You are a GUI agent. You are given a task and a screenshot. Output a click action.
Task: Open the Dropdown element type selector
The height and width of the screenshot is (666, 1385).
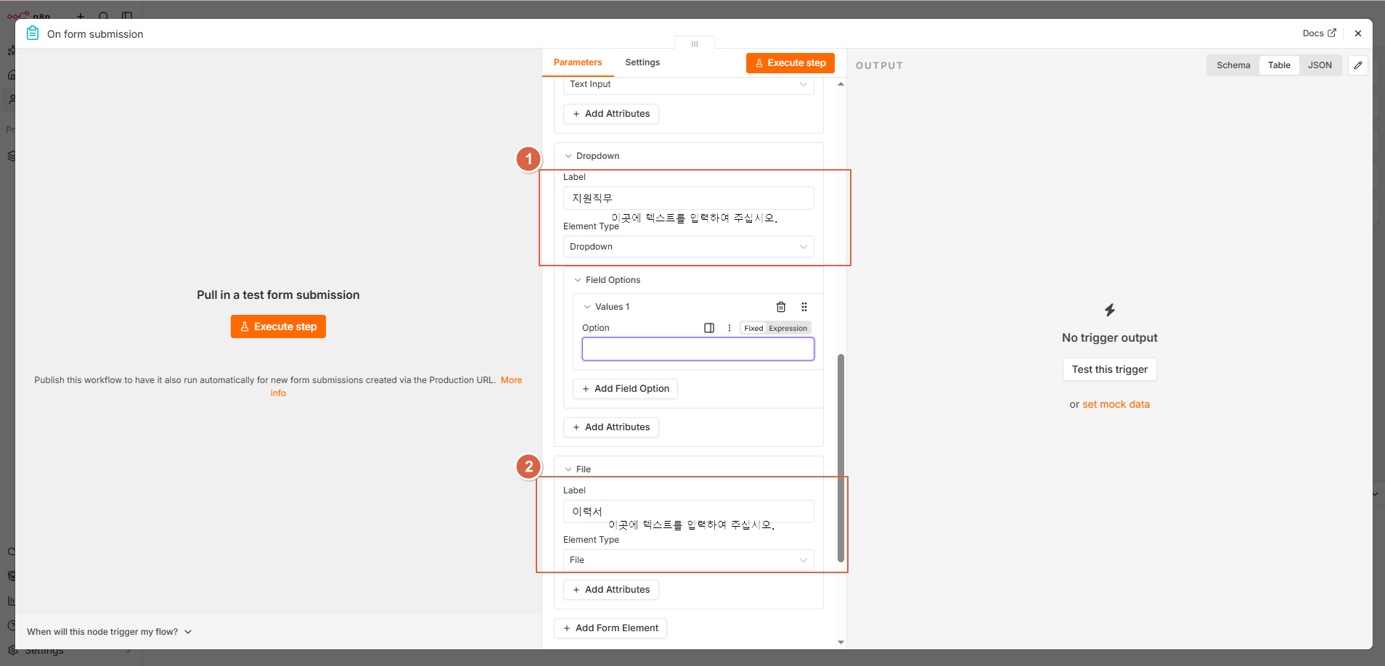(688, 247)
